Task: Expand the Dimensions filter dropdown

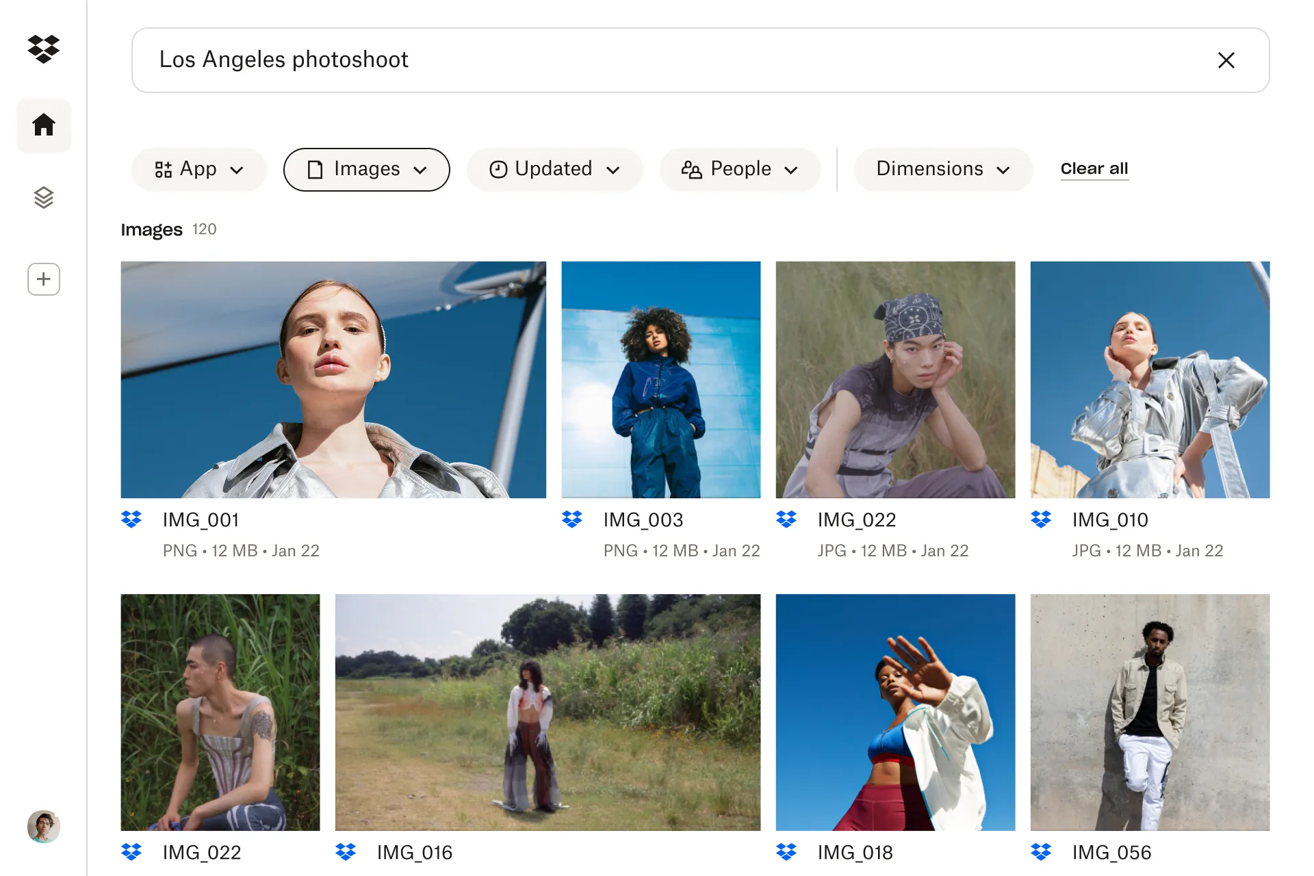Action: pyautogui.click(x=942, y=169)
